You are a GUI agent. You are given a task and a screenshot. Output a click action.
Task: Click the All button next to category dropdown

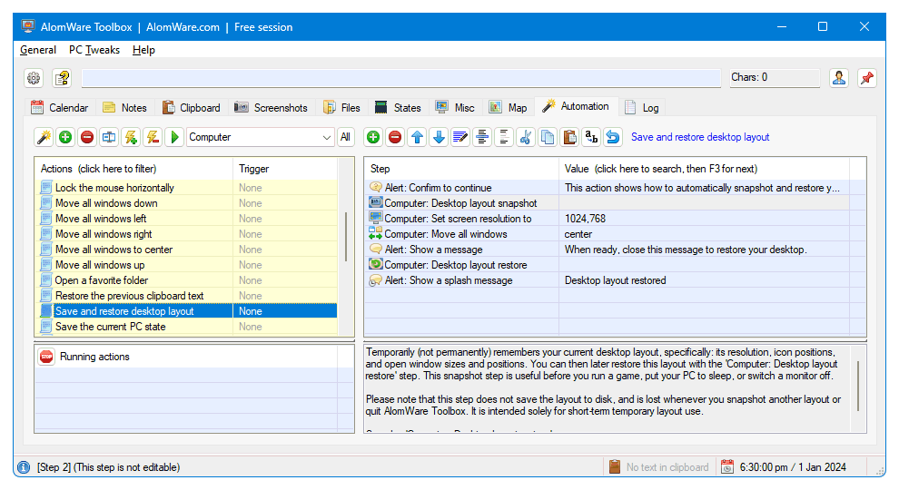(345, 137)
